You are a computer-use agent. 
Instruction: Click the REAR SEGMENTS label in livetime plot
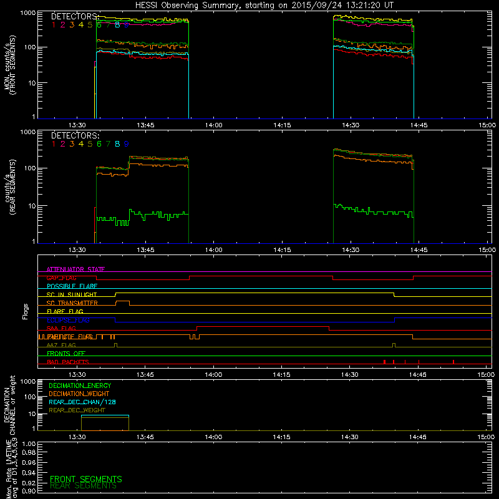coord(84,486)
